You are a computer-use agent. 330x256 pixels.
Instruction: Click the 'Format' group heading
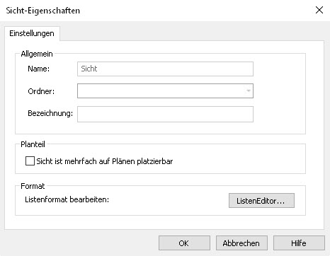click(33, 186)
